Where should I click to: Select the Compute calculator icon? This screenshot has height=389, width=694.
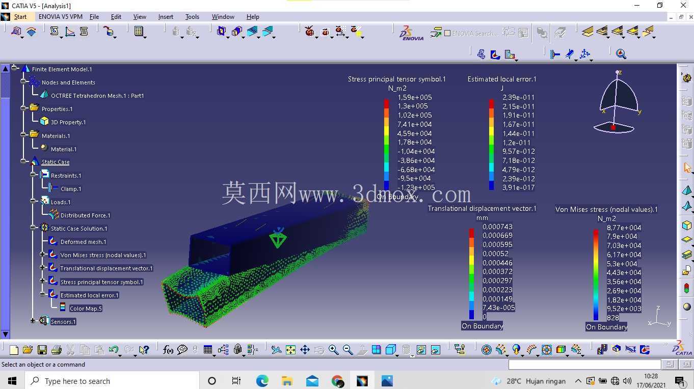(138, 32)
